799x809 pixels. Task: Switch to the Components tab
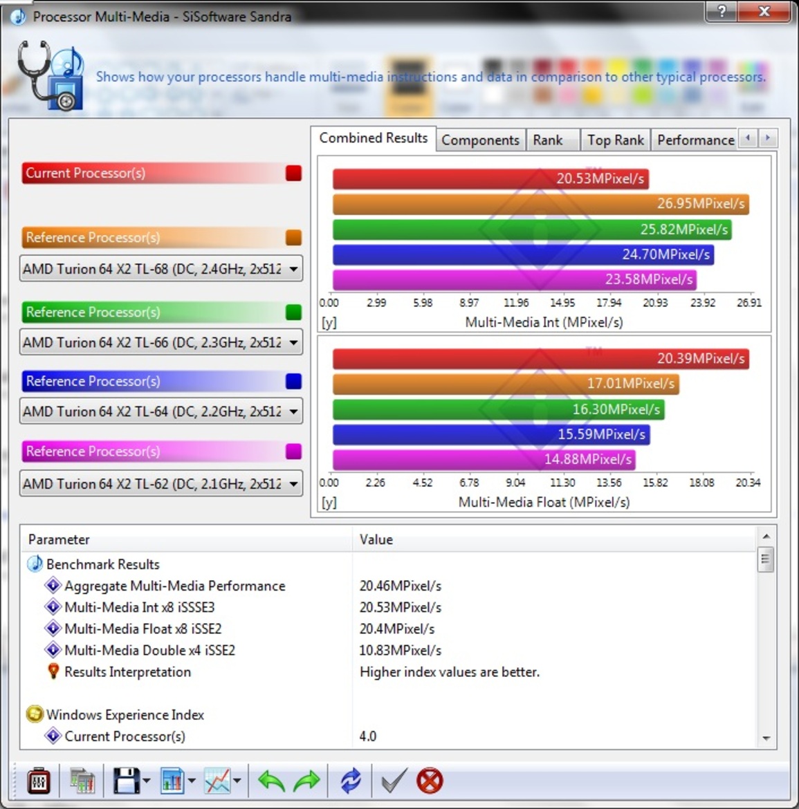coord(481,140)
